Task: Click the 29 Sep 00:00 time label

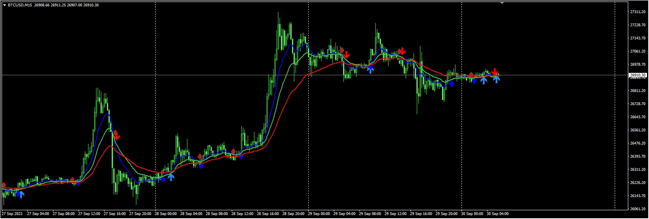Action: (319, 214)
